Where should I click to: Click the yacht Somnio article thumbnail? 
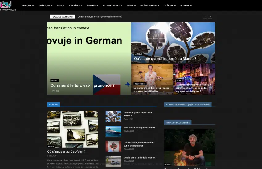click(113, 131)
